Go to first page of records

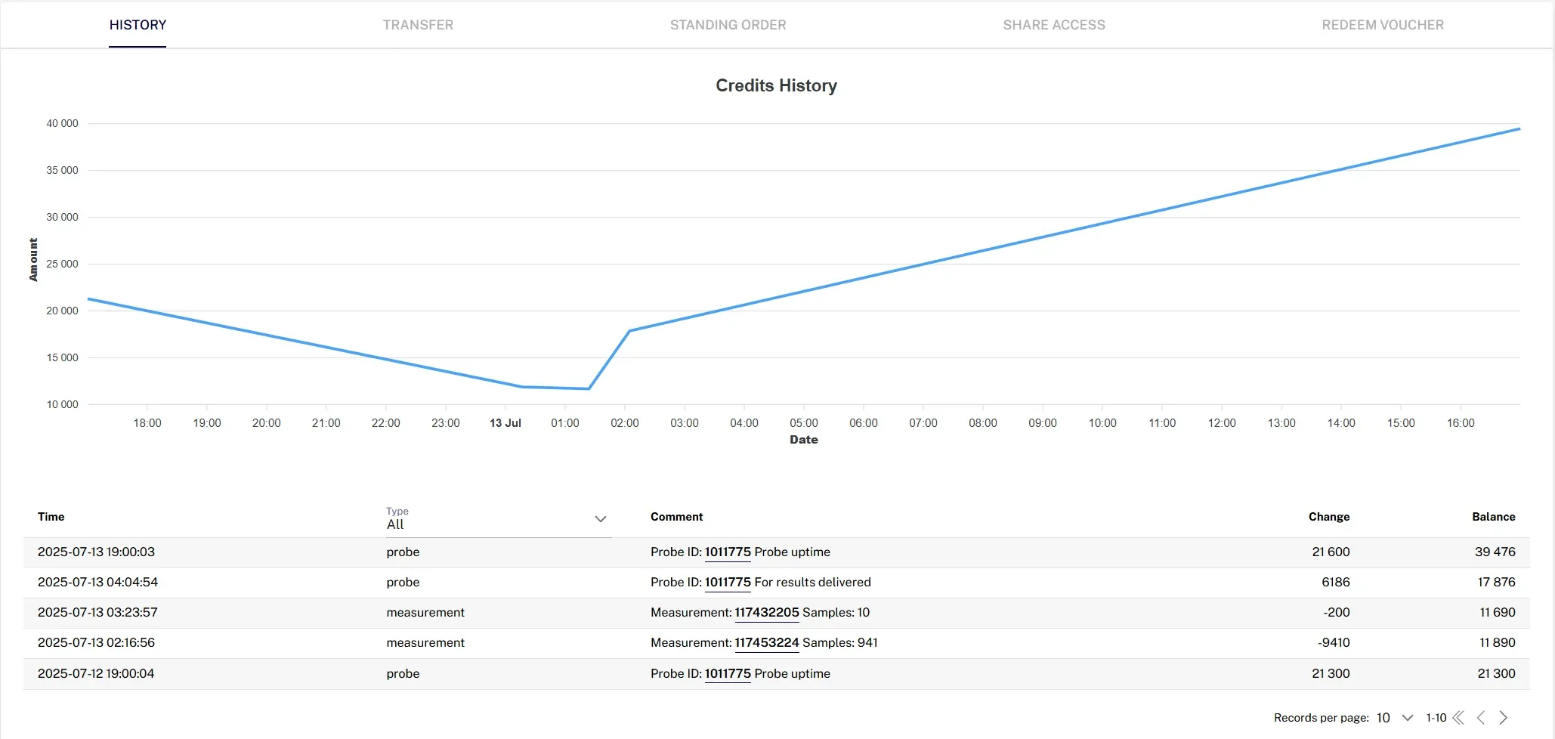[1458, 718]
